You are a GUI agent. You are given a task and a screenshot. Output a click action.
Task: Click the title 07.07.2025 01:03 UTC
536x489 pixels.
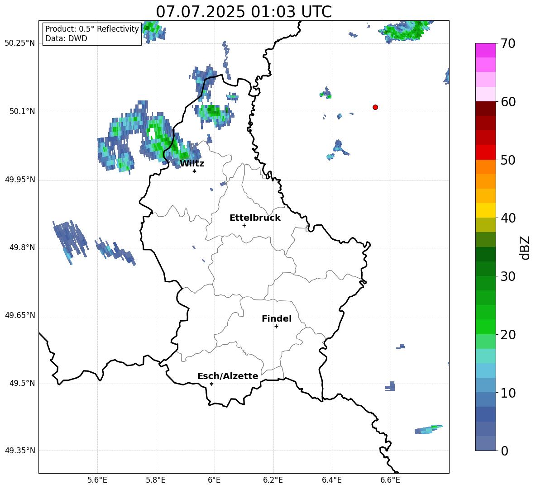(244, 12)
